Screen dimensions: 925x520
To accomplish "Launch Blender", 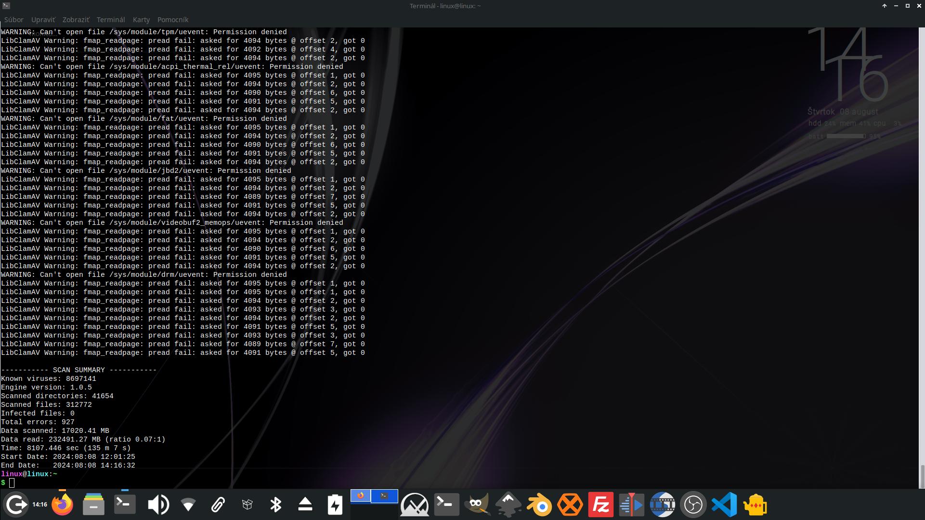I will tap(539, 505).
